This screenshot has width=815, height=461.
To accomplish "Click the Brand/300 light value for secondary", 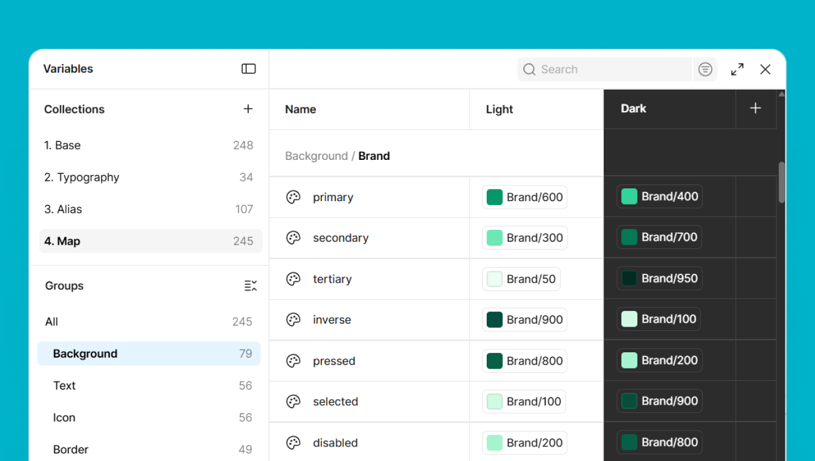I will coord(525,238).
